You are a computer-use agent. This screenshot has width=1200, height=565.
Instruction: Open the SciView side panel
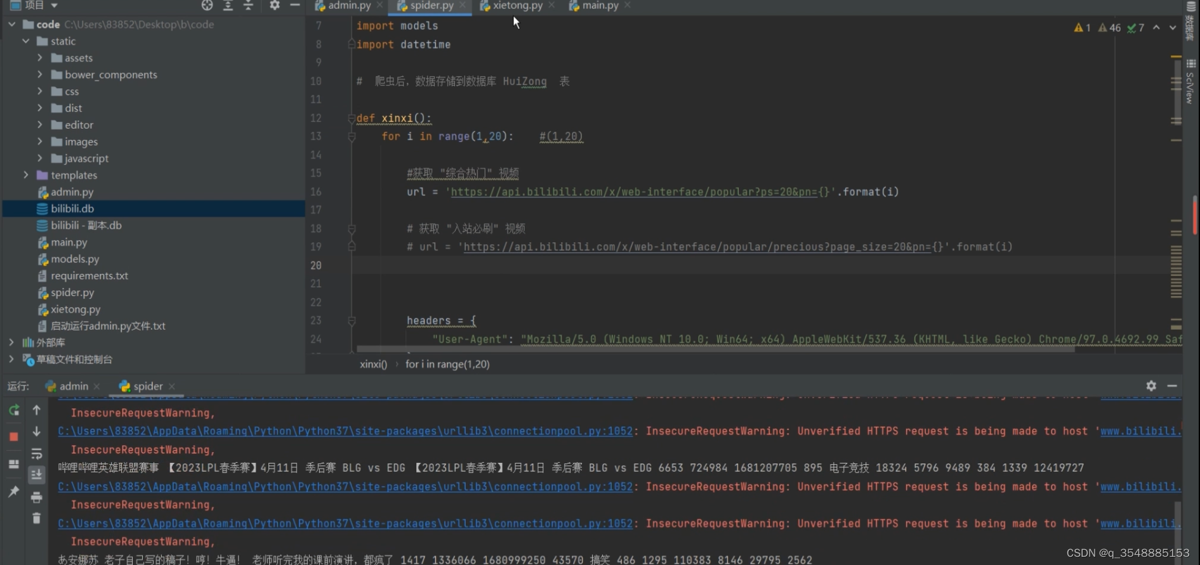tap(1190, 82)
